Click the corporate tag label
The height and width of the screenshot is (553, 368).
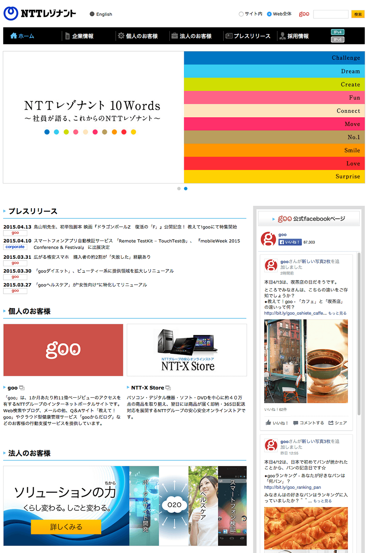pos(15,247)
